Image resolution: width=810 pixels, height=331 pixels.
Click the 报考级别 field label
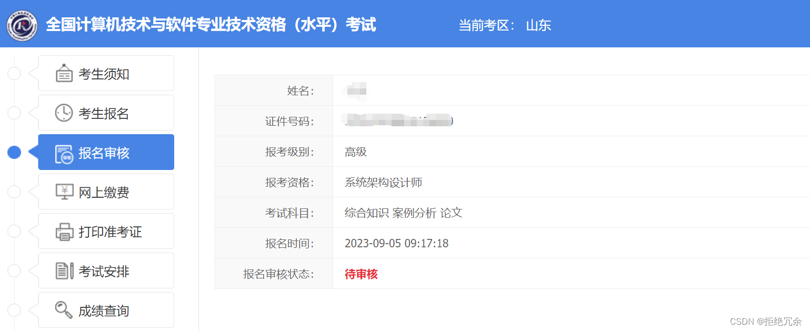pyautogui.click(x=289, y=152)
